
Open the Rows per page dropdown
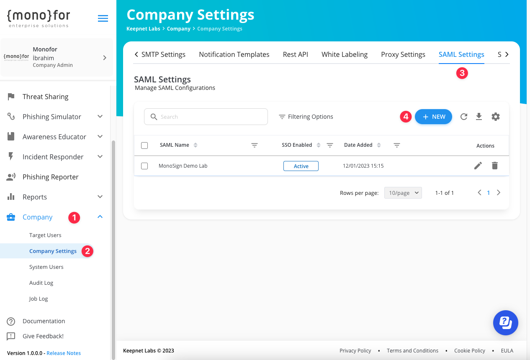click(x=403, y=193)
